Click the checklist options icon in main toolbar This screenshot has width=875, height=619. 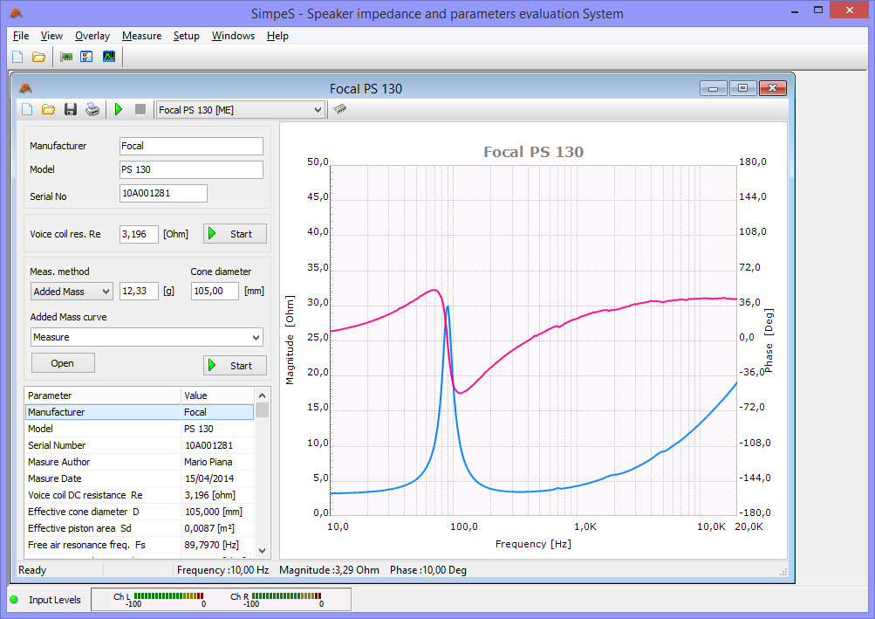pos(86,57)
